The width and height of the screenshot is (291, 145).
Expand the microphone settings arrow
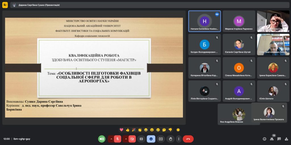[x=111, y=139]
